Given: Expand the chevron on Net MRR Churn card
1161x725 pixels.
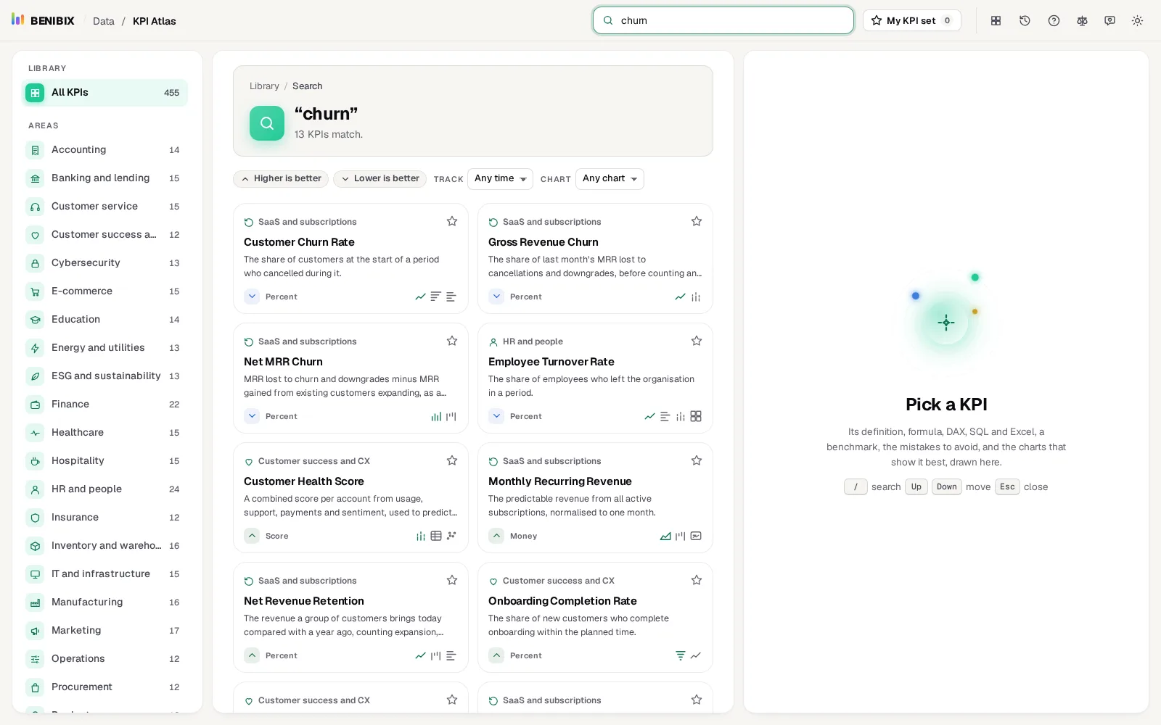Looking at the screenshot, I should tap(252, 416).
